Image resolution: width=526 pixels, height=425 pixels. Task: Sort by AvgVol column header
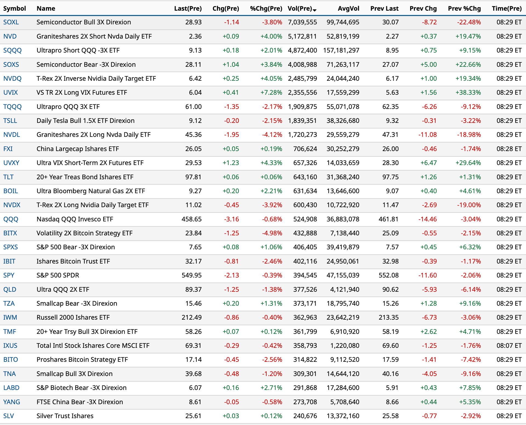tap(348, 8)
